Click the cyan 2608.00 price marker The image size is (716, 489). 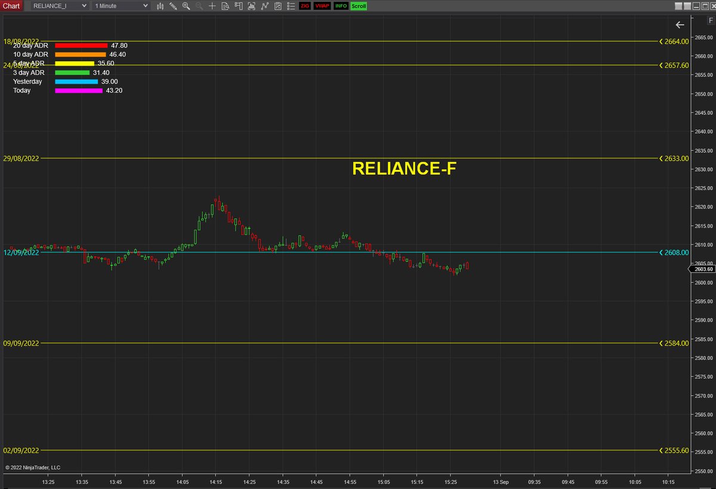[674, 252]
